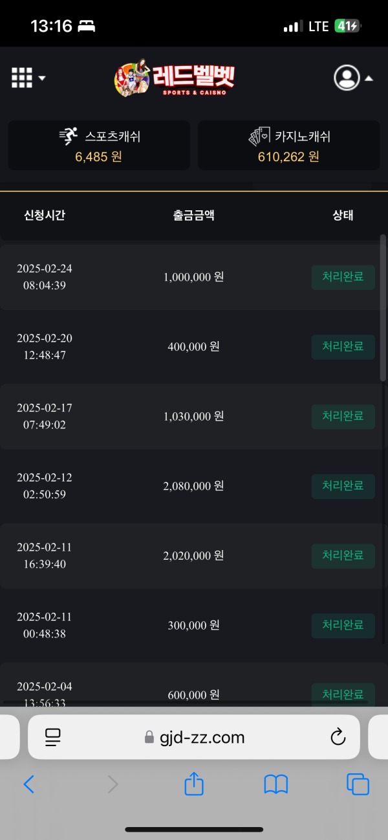Image resolution: width=388 pixels, height=840 pixels.
Task: Click 처리완료 status for 2,080,000 원 withdrawal
Action: click(x=343, y=486)
